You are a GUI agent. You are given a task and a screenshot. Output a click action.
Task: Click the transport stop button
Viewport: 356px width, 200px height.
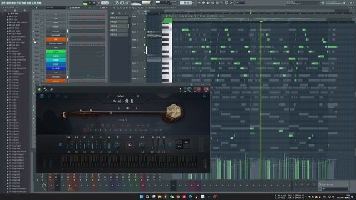pyautogui.click(x=94, y=3)
